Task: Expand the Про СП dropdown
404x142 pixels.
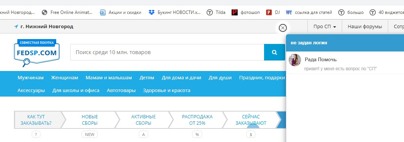Action: click(325, 26)
